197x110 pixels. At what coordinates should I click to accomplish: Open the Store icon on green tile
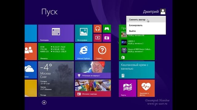point(123,57)
